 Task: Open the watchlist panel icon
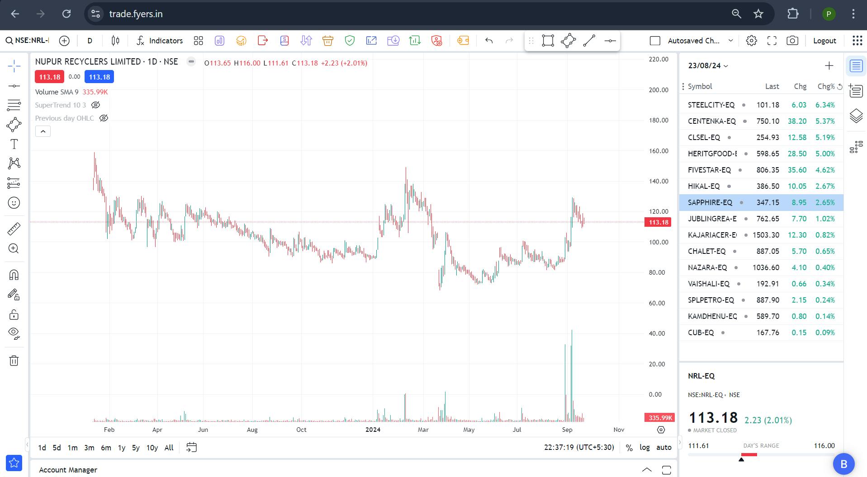(x=856, y=66)
